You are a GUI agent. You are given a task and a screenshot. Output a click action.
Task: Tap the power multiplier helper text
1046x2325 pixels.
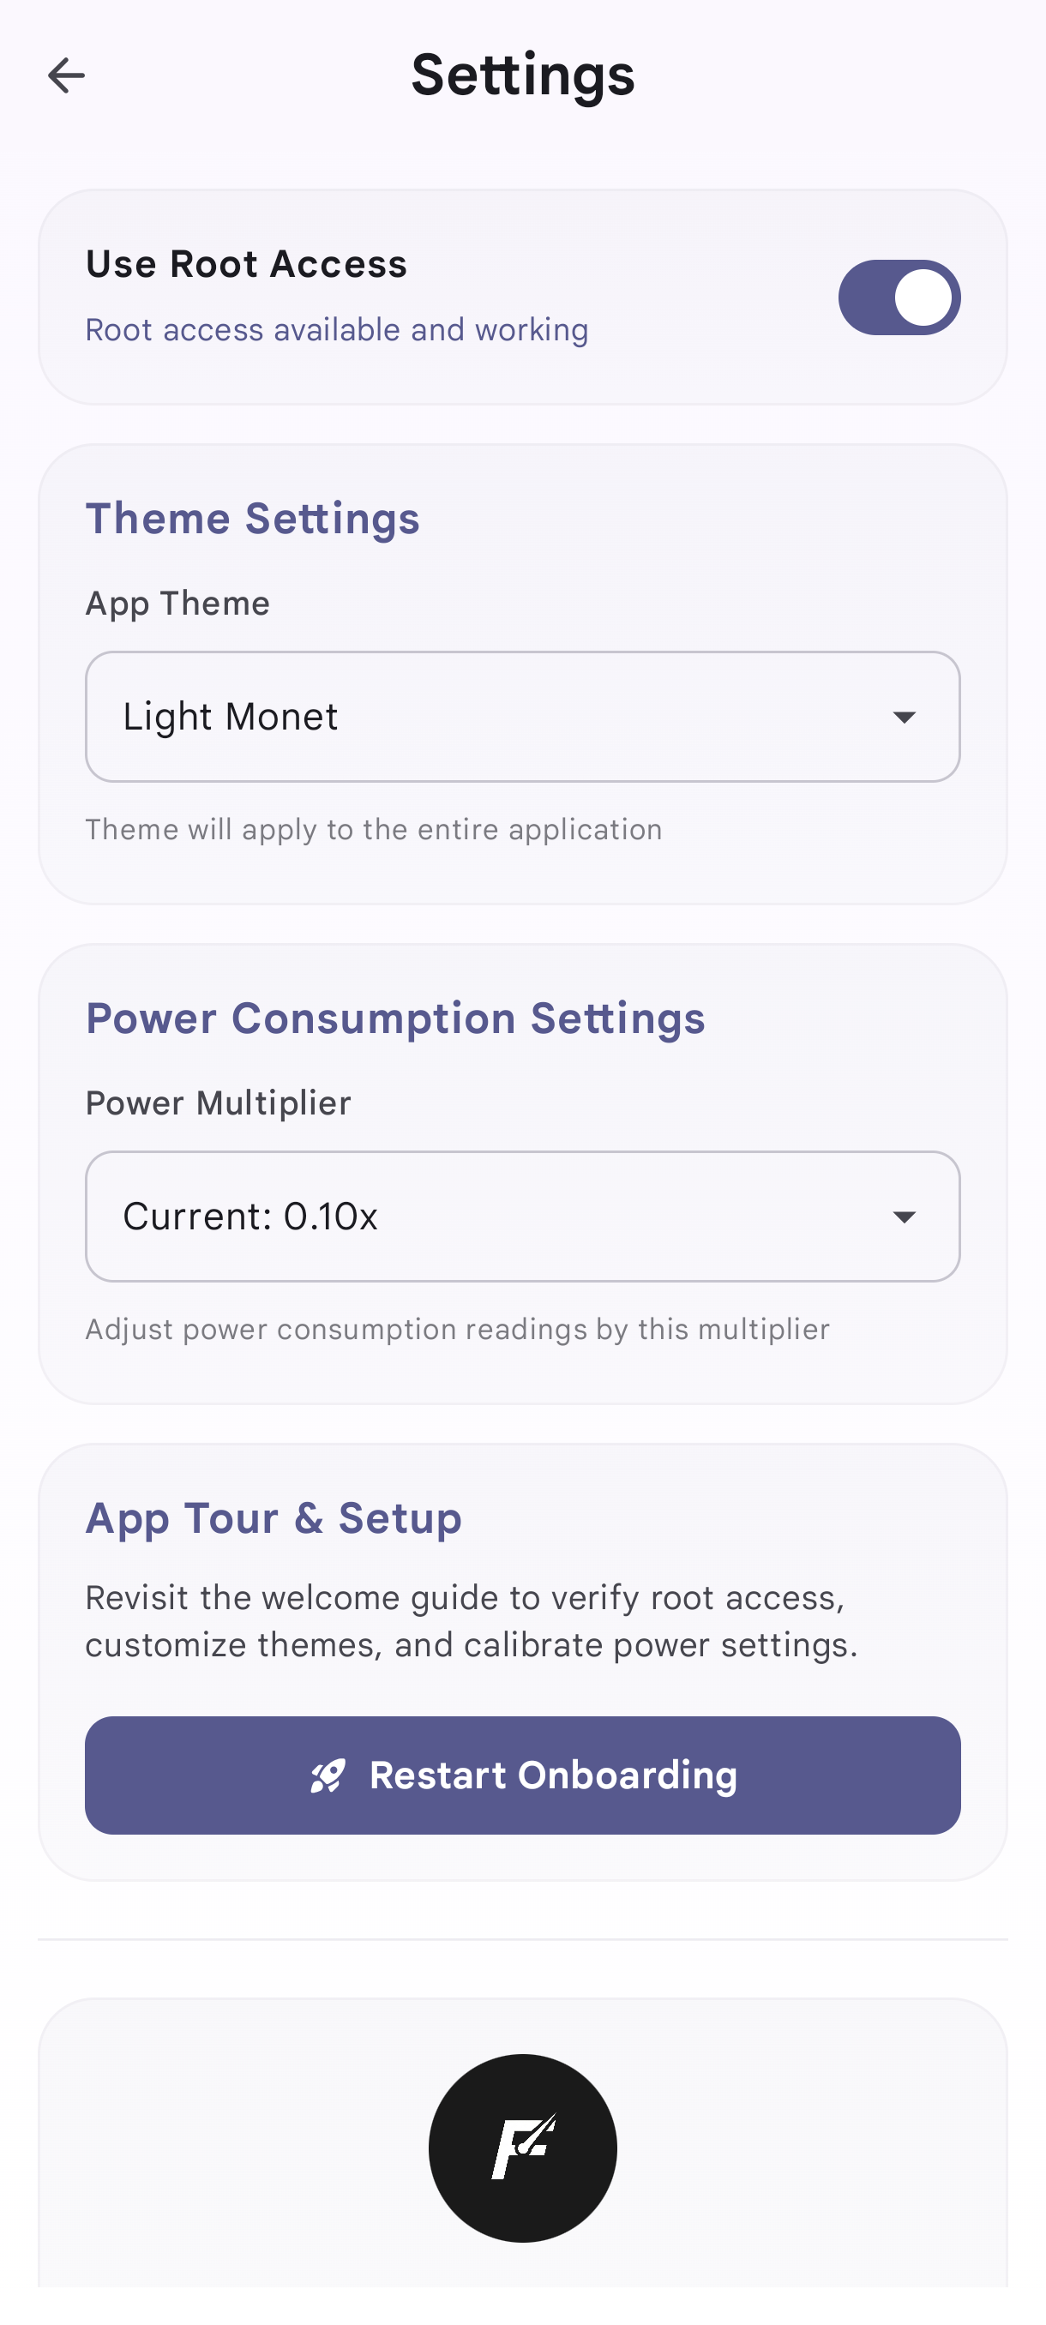458,1330
